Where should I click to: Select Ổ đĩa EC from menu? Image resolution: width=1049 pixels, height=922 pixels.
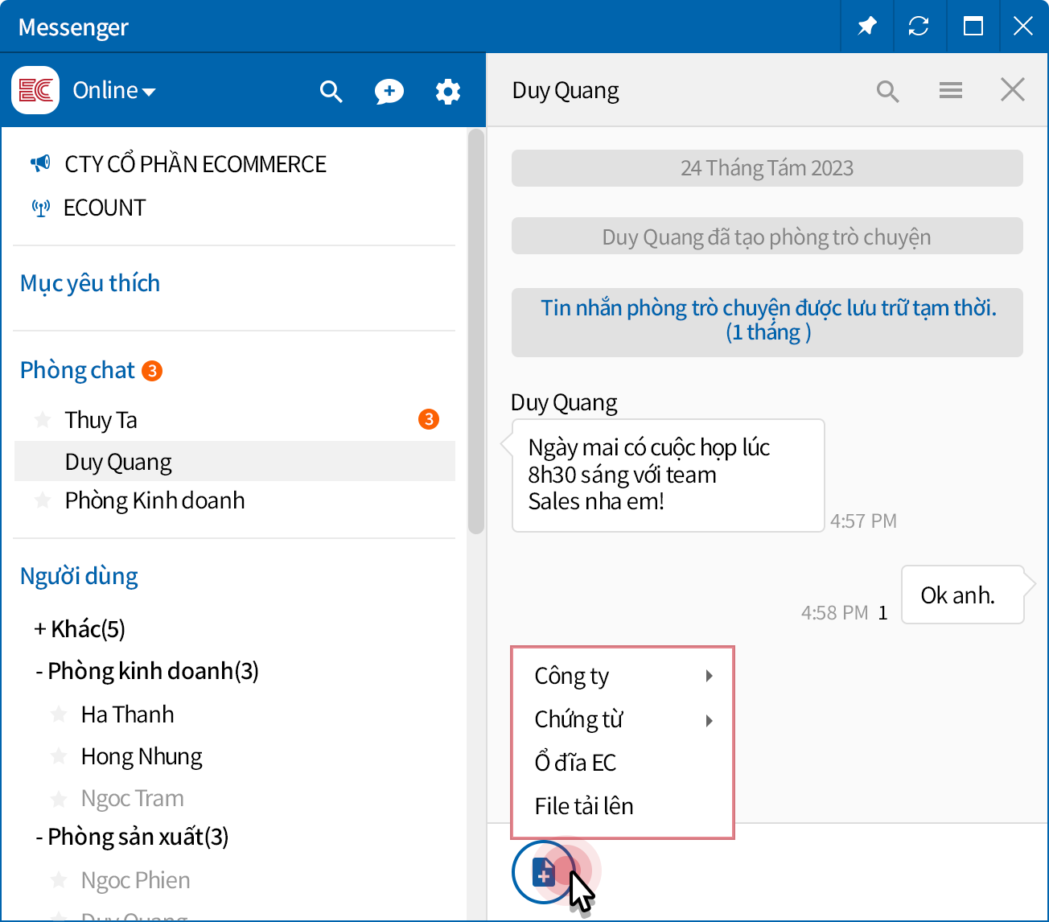(575, 763)
